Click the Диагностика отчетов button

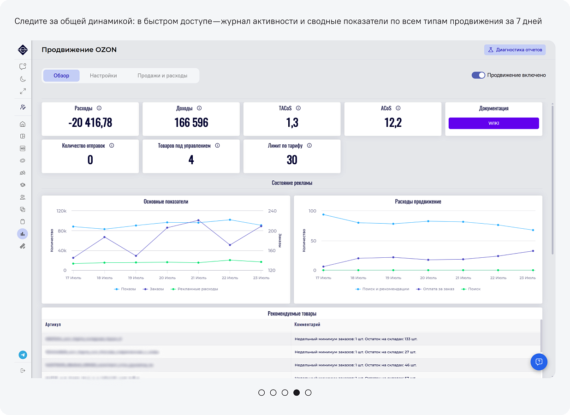coord(515,50)
